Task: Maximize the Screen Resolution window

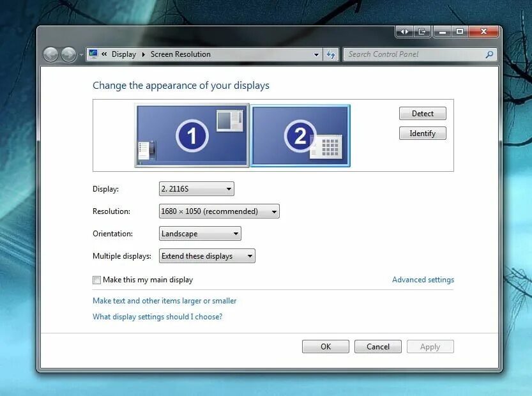Action: coord(460,31)
